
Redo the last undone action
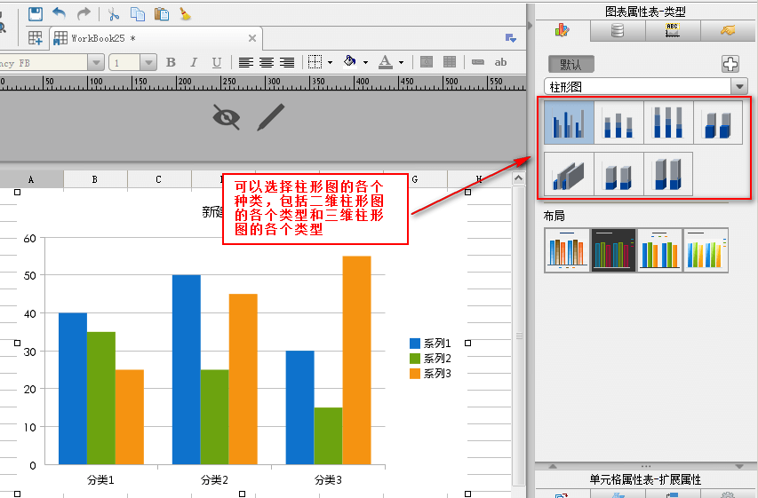(84, 13)
